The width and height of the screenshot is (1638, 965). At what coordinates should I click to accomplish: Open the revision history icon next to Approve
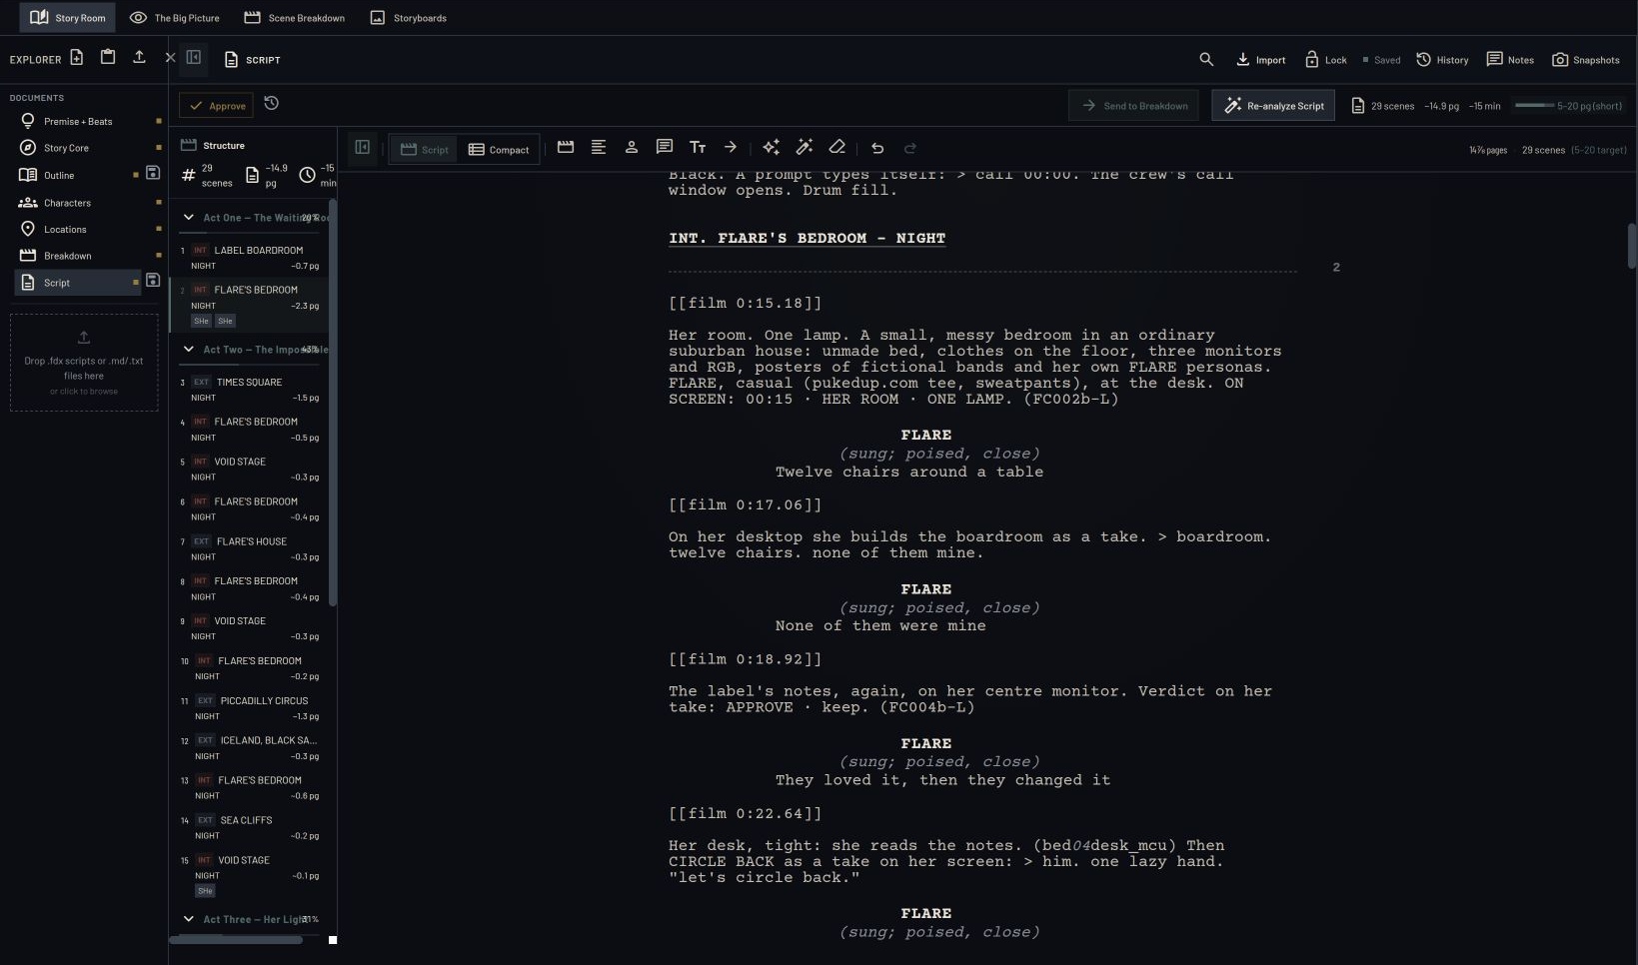[x=271, y=103]
